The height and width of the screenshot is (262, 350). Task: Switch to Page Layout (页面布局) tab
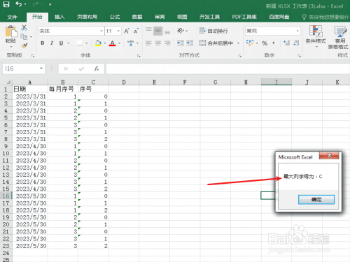coord(87,17)
